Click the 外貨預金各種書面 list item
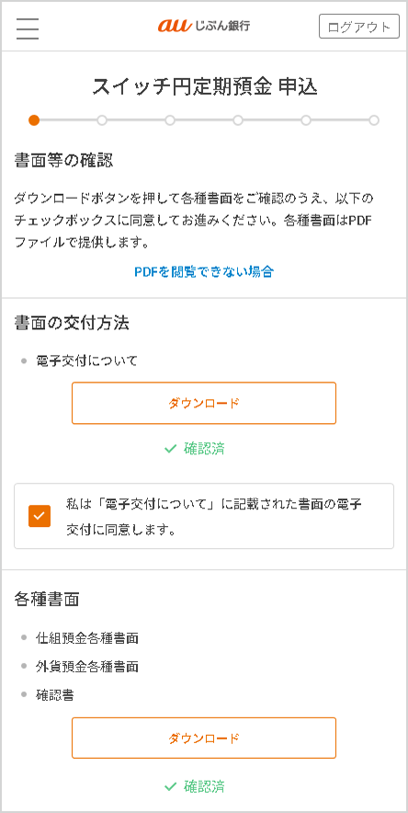The height and width of the screenshot is (813, 408). (x=87, y=666)
